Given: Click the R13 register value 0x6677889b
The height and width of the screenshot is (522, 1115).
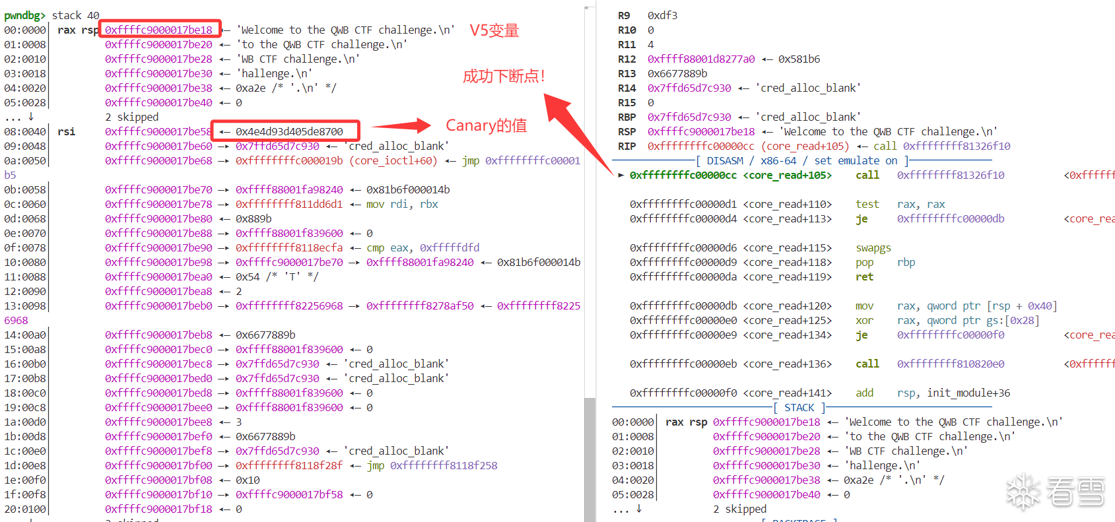Looking at the screenshot, I should [677, 73].
